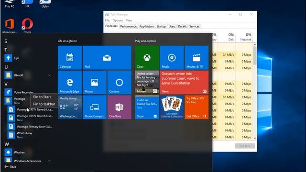The image size is (306, 172).
Task: Sort by the Network column header
Action: tap(244, 37)
